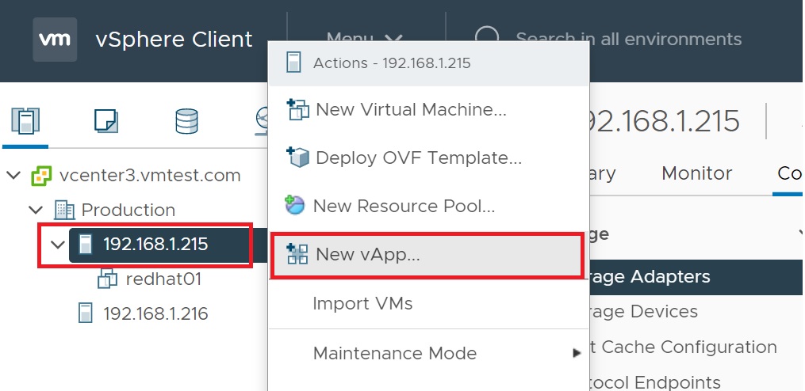The height and width of the screenshot is (391, 805).
Task: Expand the Maintenance Mode submenu arrow
Action: point(577,353)
